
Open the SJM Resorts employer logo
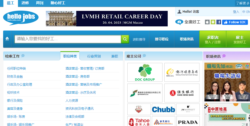click(x=145, y=93)
